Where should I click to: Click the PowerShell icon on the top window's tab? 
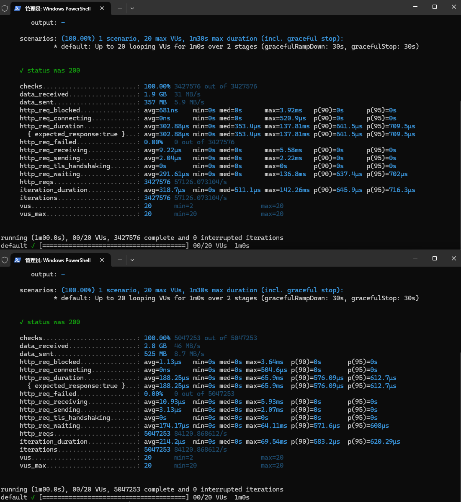click(18, 8)
